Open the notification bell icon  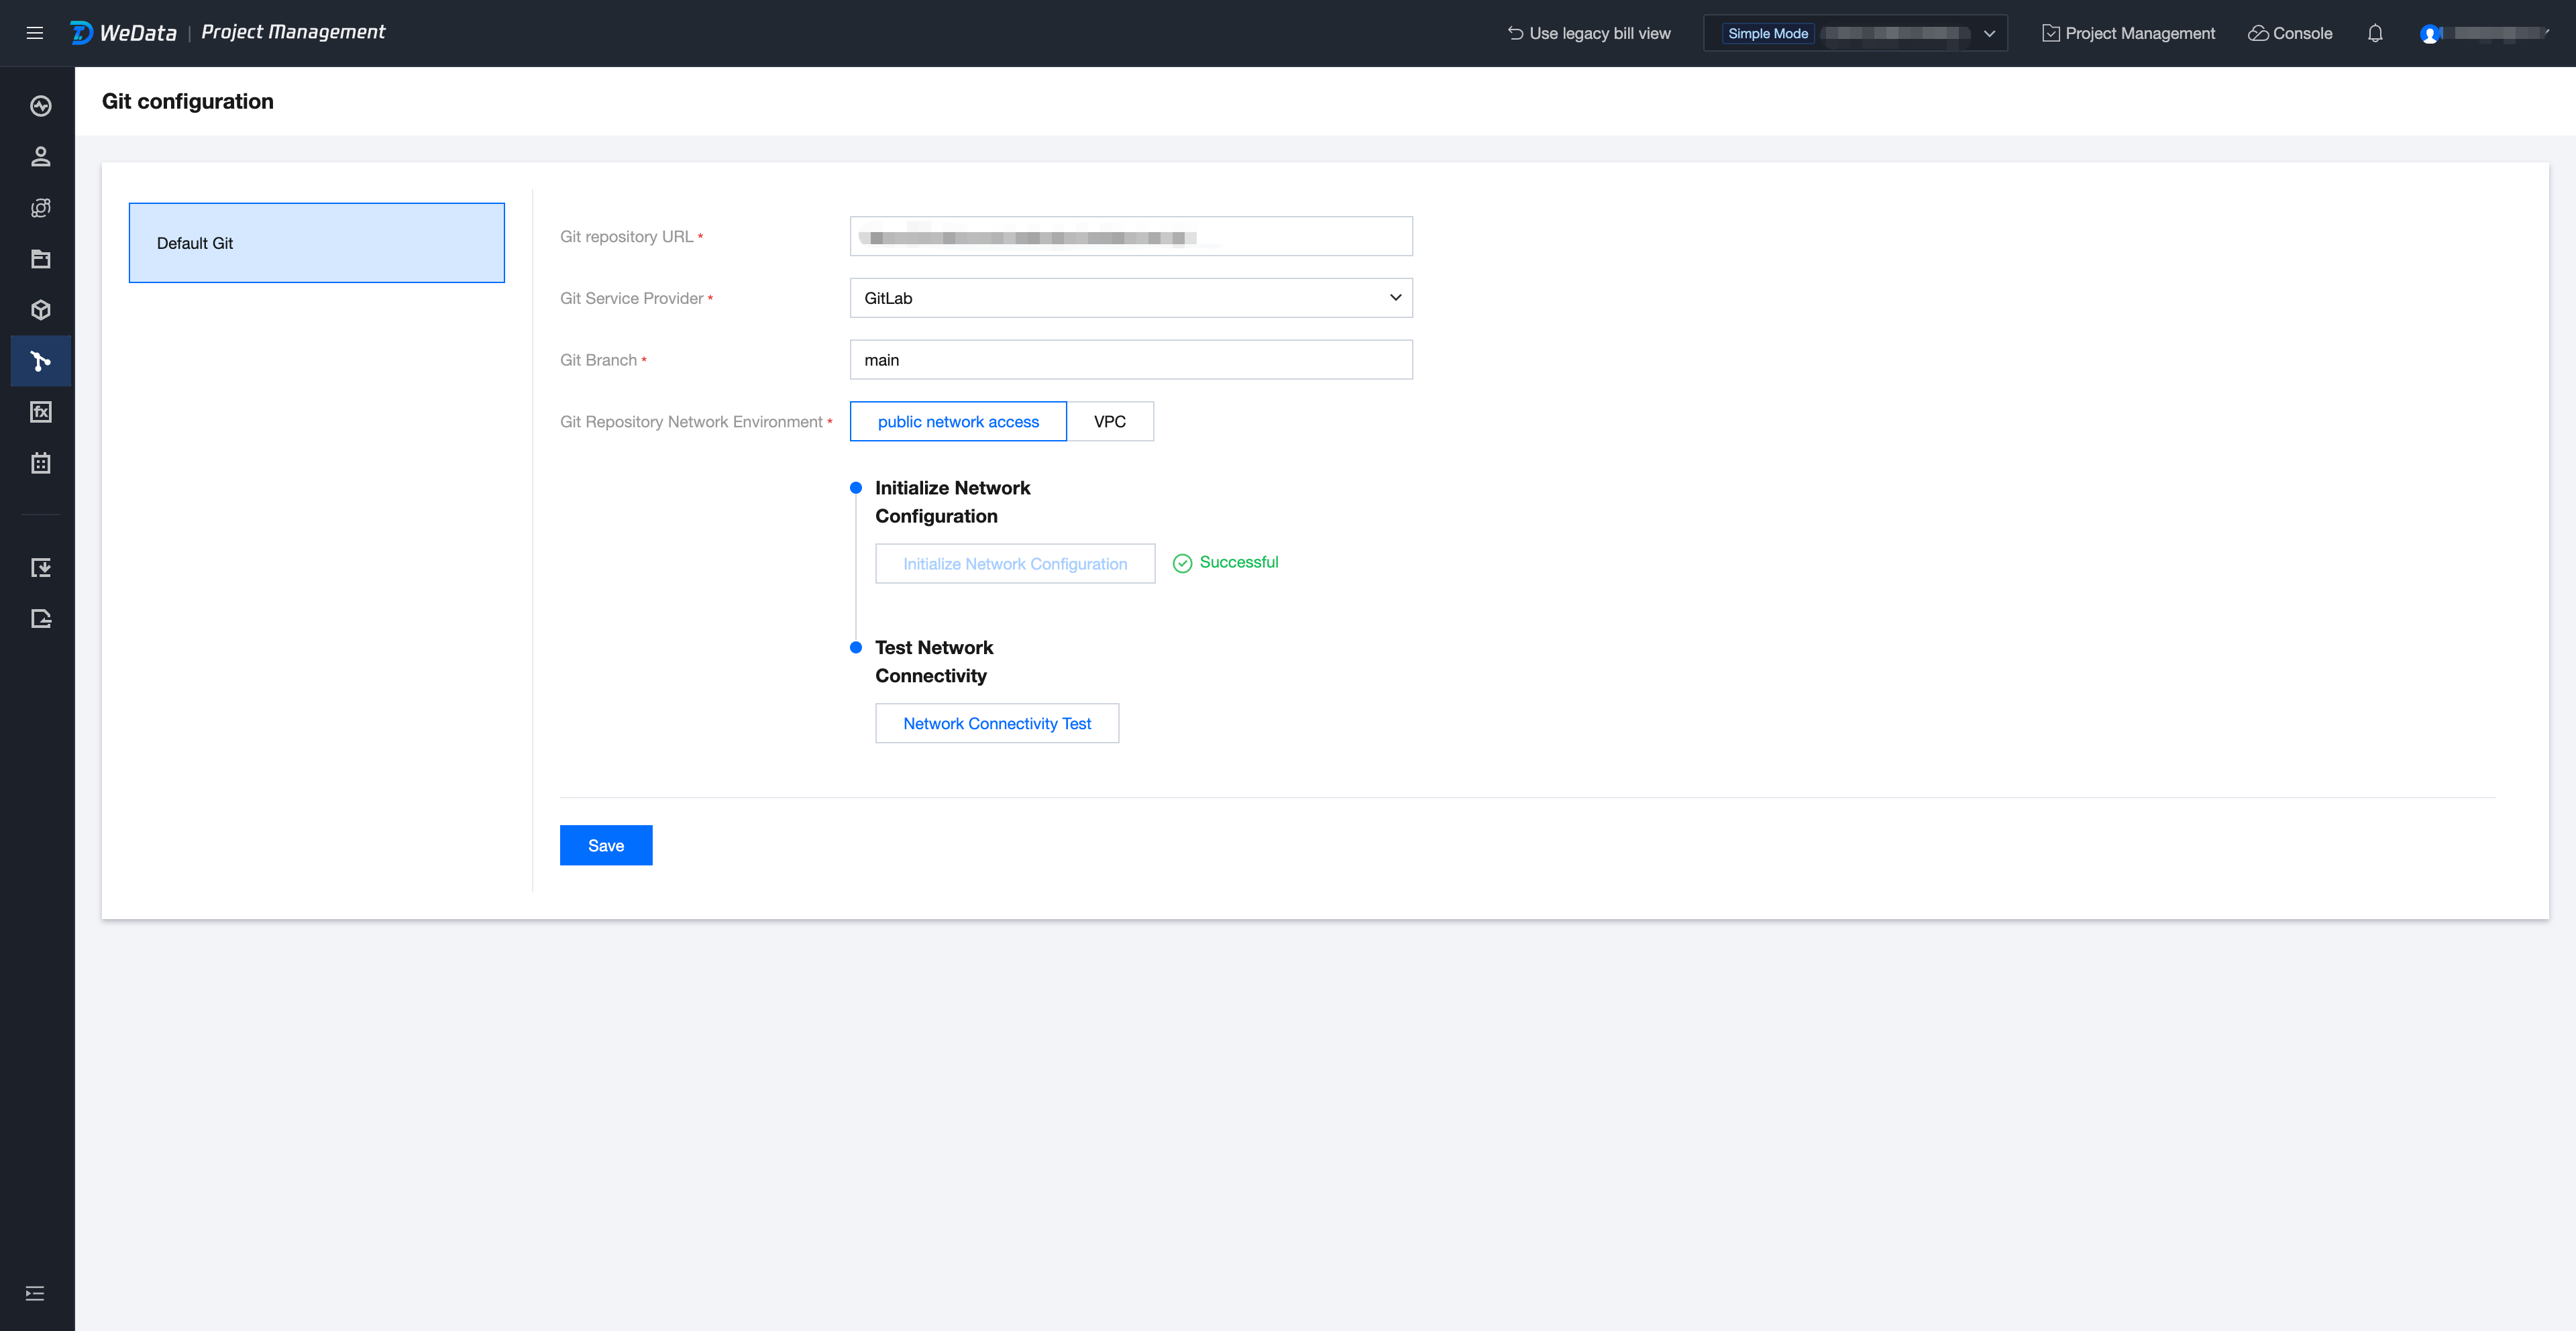pyautogui.click(x=2375, y=33)
